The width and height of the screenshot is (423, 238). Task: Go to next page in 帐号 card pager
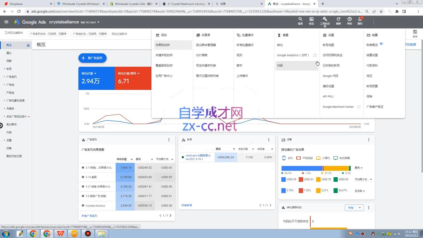(270, 205)
